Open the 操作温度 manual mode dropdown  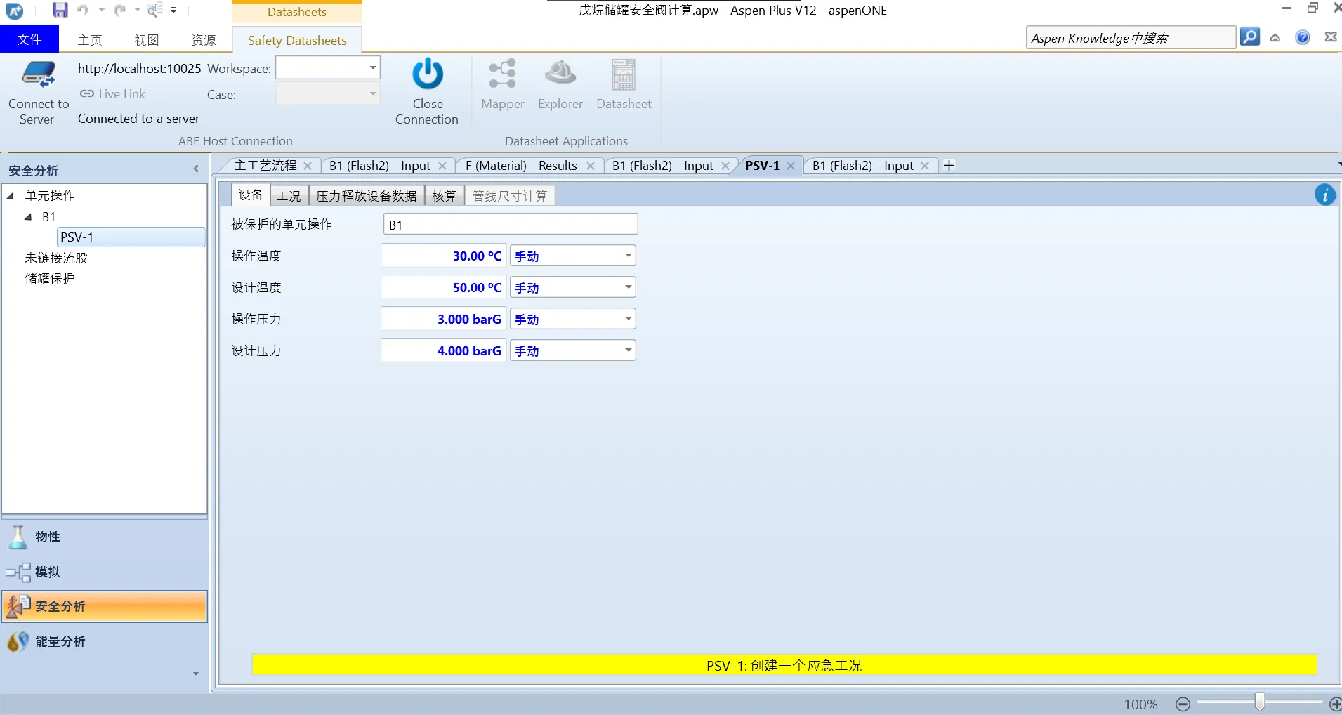(x=628, y=256)
